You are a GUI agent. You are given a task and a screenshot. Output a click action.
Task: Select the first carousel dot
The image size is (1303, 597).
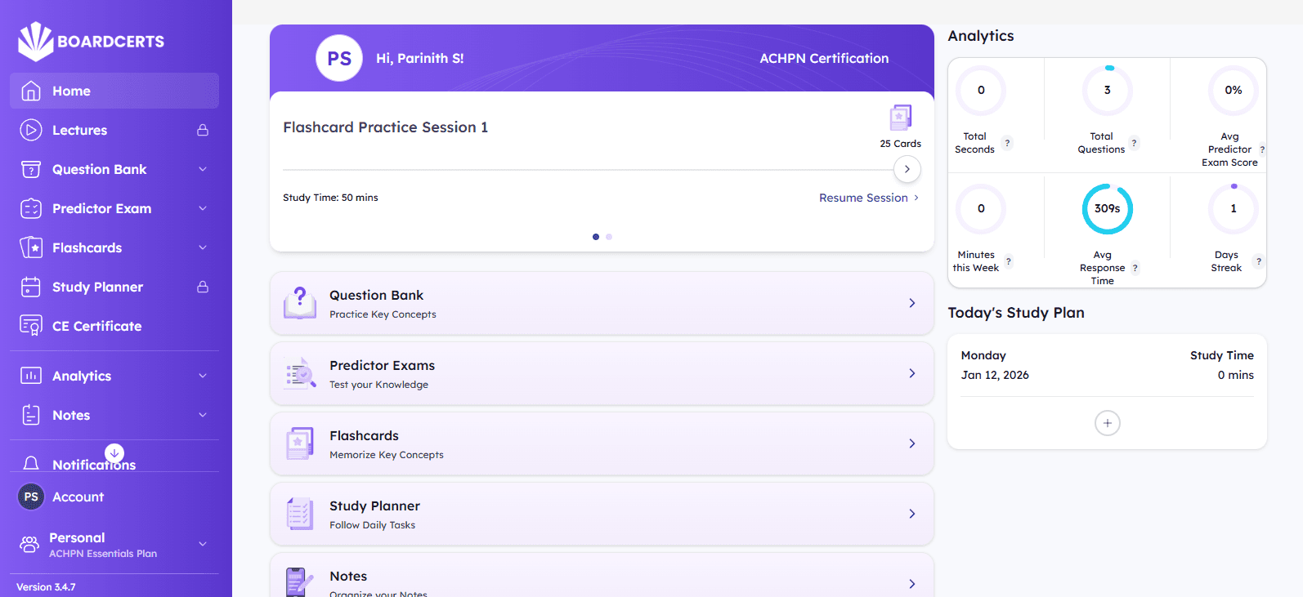click(x=596, y=237)
